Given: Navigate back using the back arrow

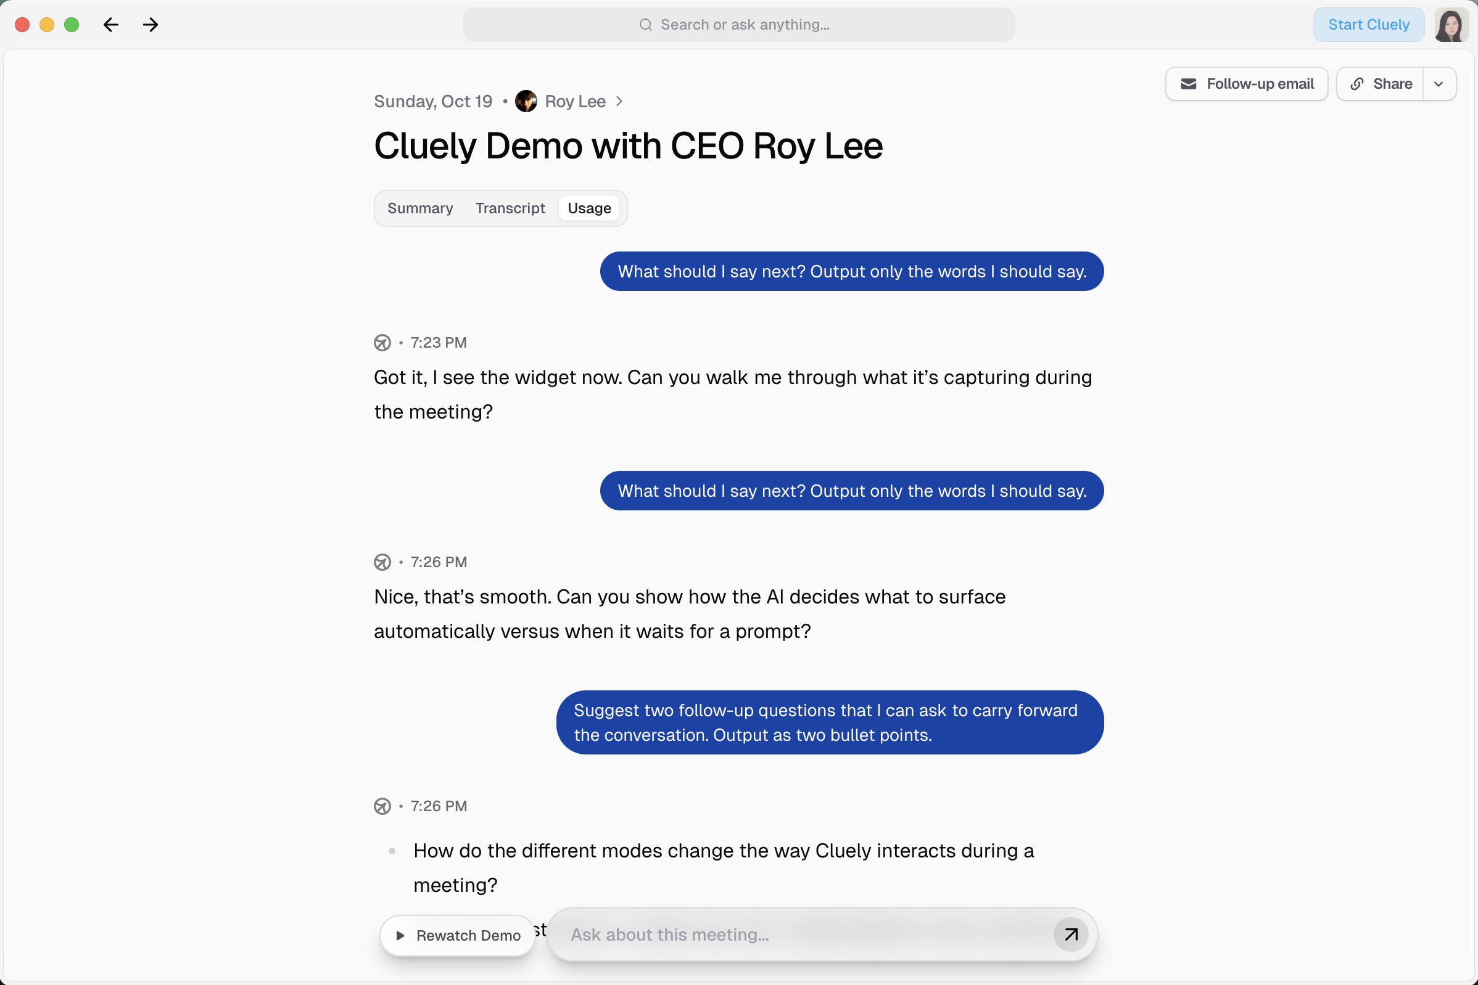Looking at the screenshot, I should coord(110,25).
